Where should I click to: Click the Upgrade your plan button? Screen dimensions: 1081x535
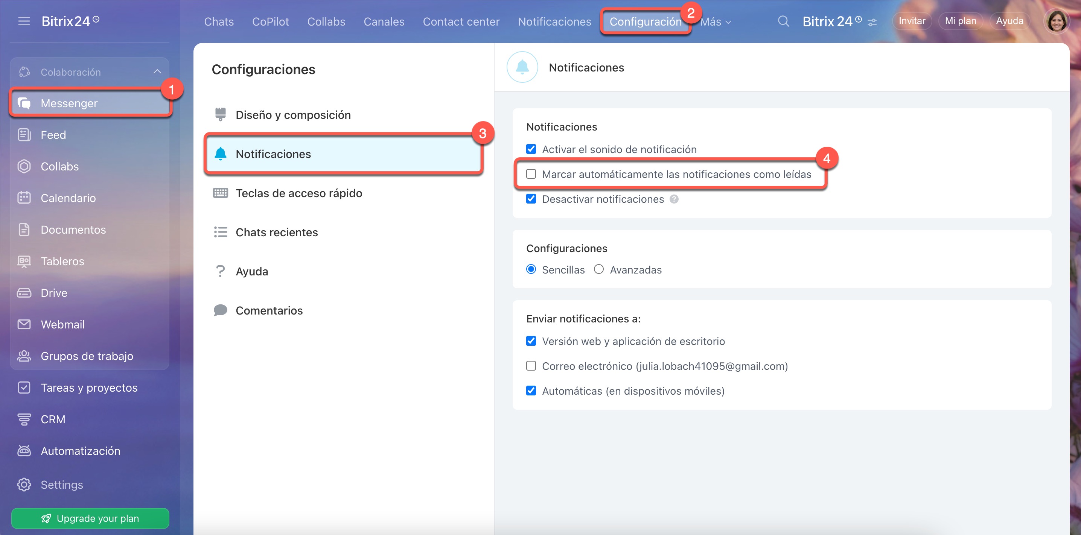90,518
